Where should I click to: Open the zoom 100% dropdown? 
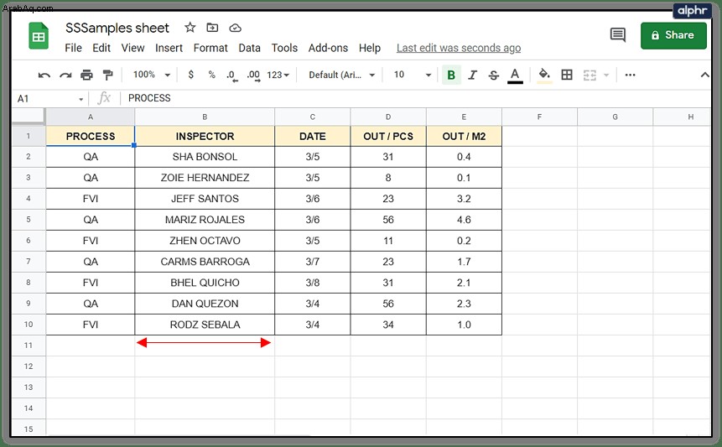(x=151, y=75)
